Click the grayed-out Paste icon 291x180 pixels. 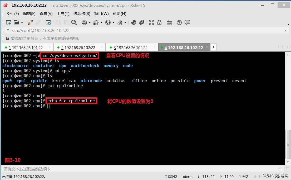coord(66,22)
